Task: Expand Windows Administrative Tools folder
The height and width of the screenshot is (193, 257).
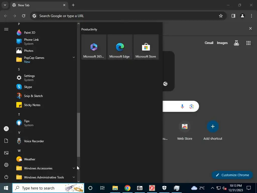Action: (46, 177)
